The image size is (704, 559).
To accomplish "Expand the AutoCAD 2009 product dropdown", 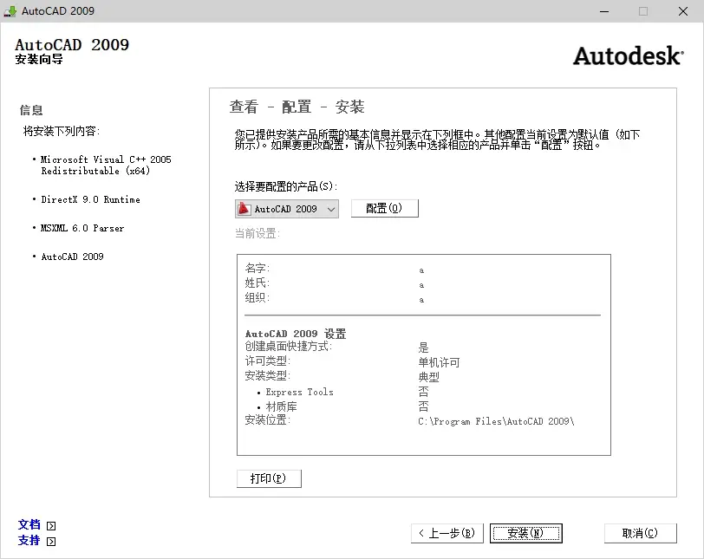I will click(286, 209).
